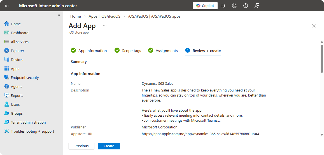The width and height of the screenshot is (324, 155).
Task: Collapse the left navigation pane
Action: [x=59, y=15]
